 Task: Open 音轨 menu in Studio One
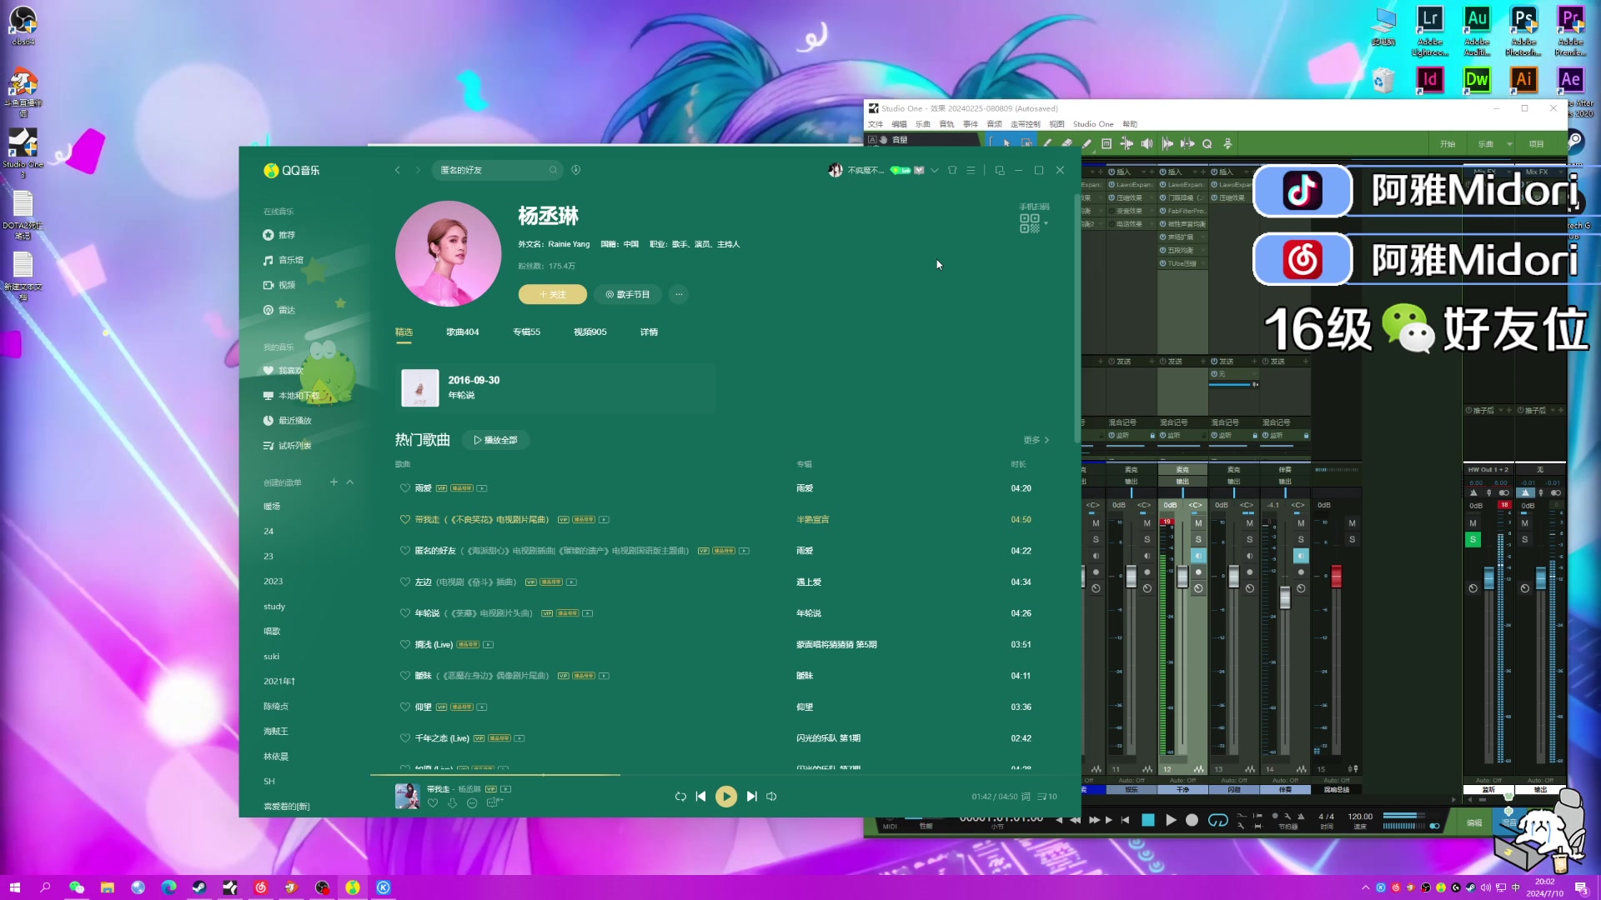coord(946,124)
